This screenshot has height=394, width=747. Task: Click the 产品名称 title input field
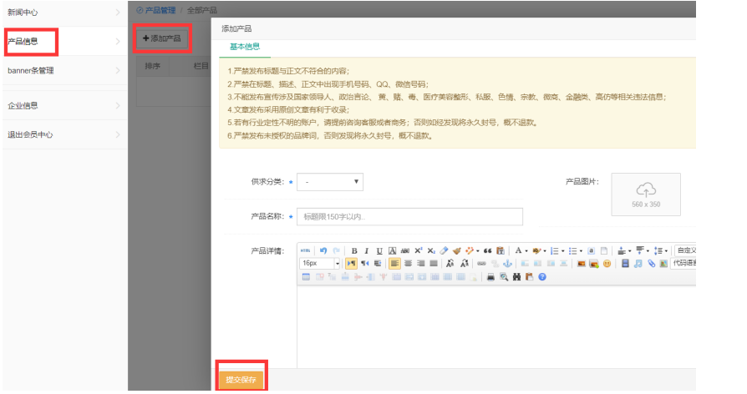409,217
